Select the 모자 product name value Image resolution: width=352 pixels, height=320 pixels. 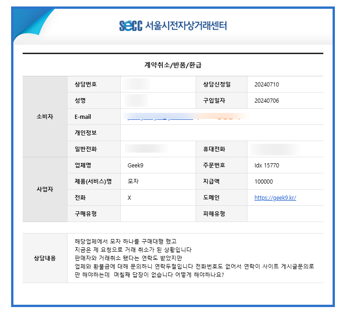(133, 181)
